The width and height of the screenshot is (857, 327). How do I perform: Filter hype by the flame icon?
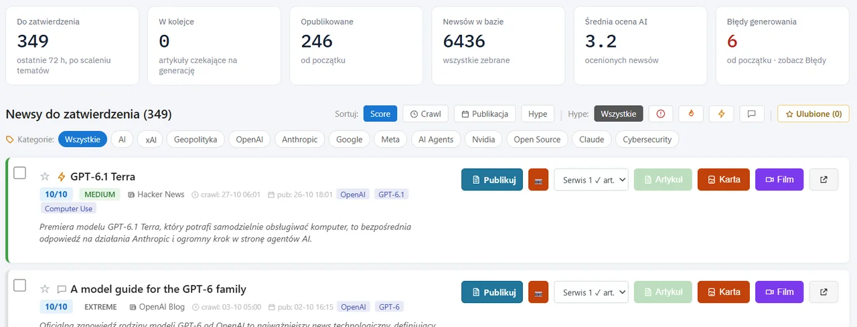691,114
